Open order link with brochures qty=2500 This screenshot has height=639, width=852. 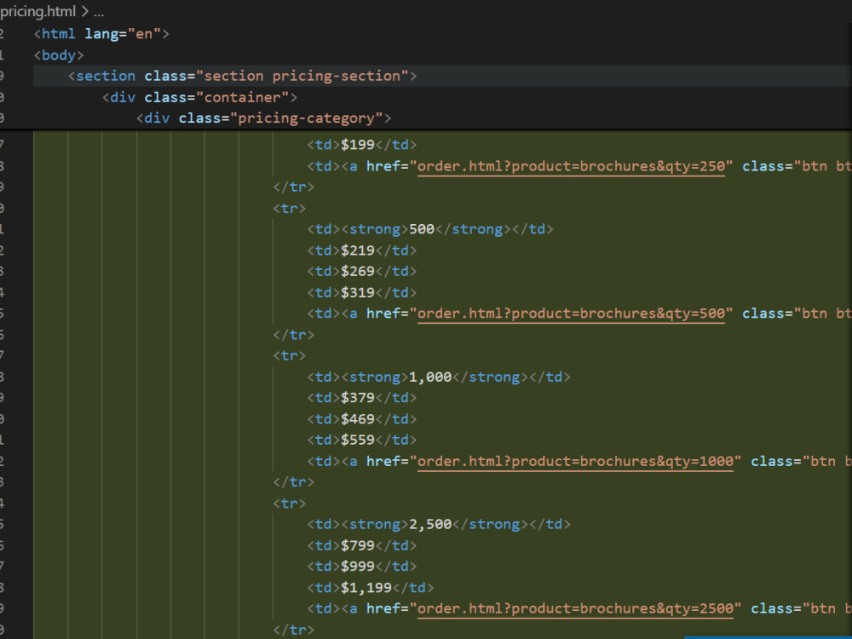pos(575,608)
